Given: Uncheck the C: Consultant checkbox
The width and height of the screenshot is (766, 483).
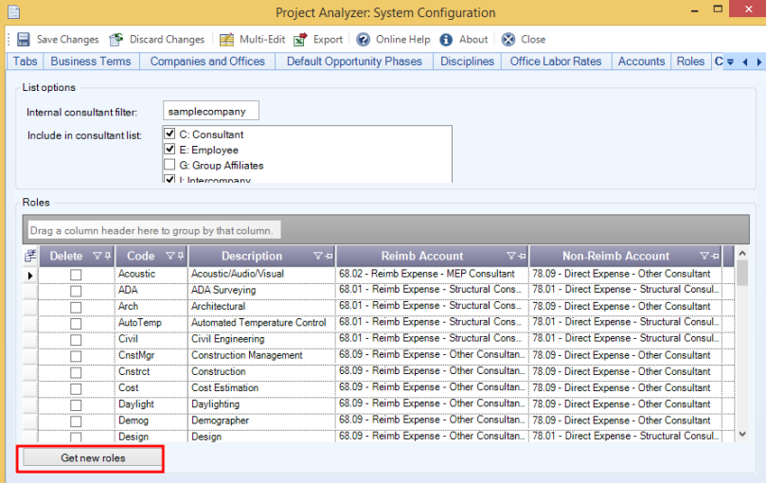Looking at the screenshot, I should [170, 134].
